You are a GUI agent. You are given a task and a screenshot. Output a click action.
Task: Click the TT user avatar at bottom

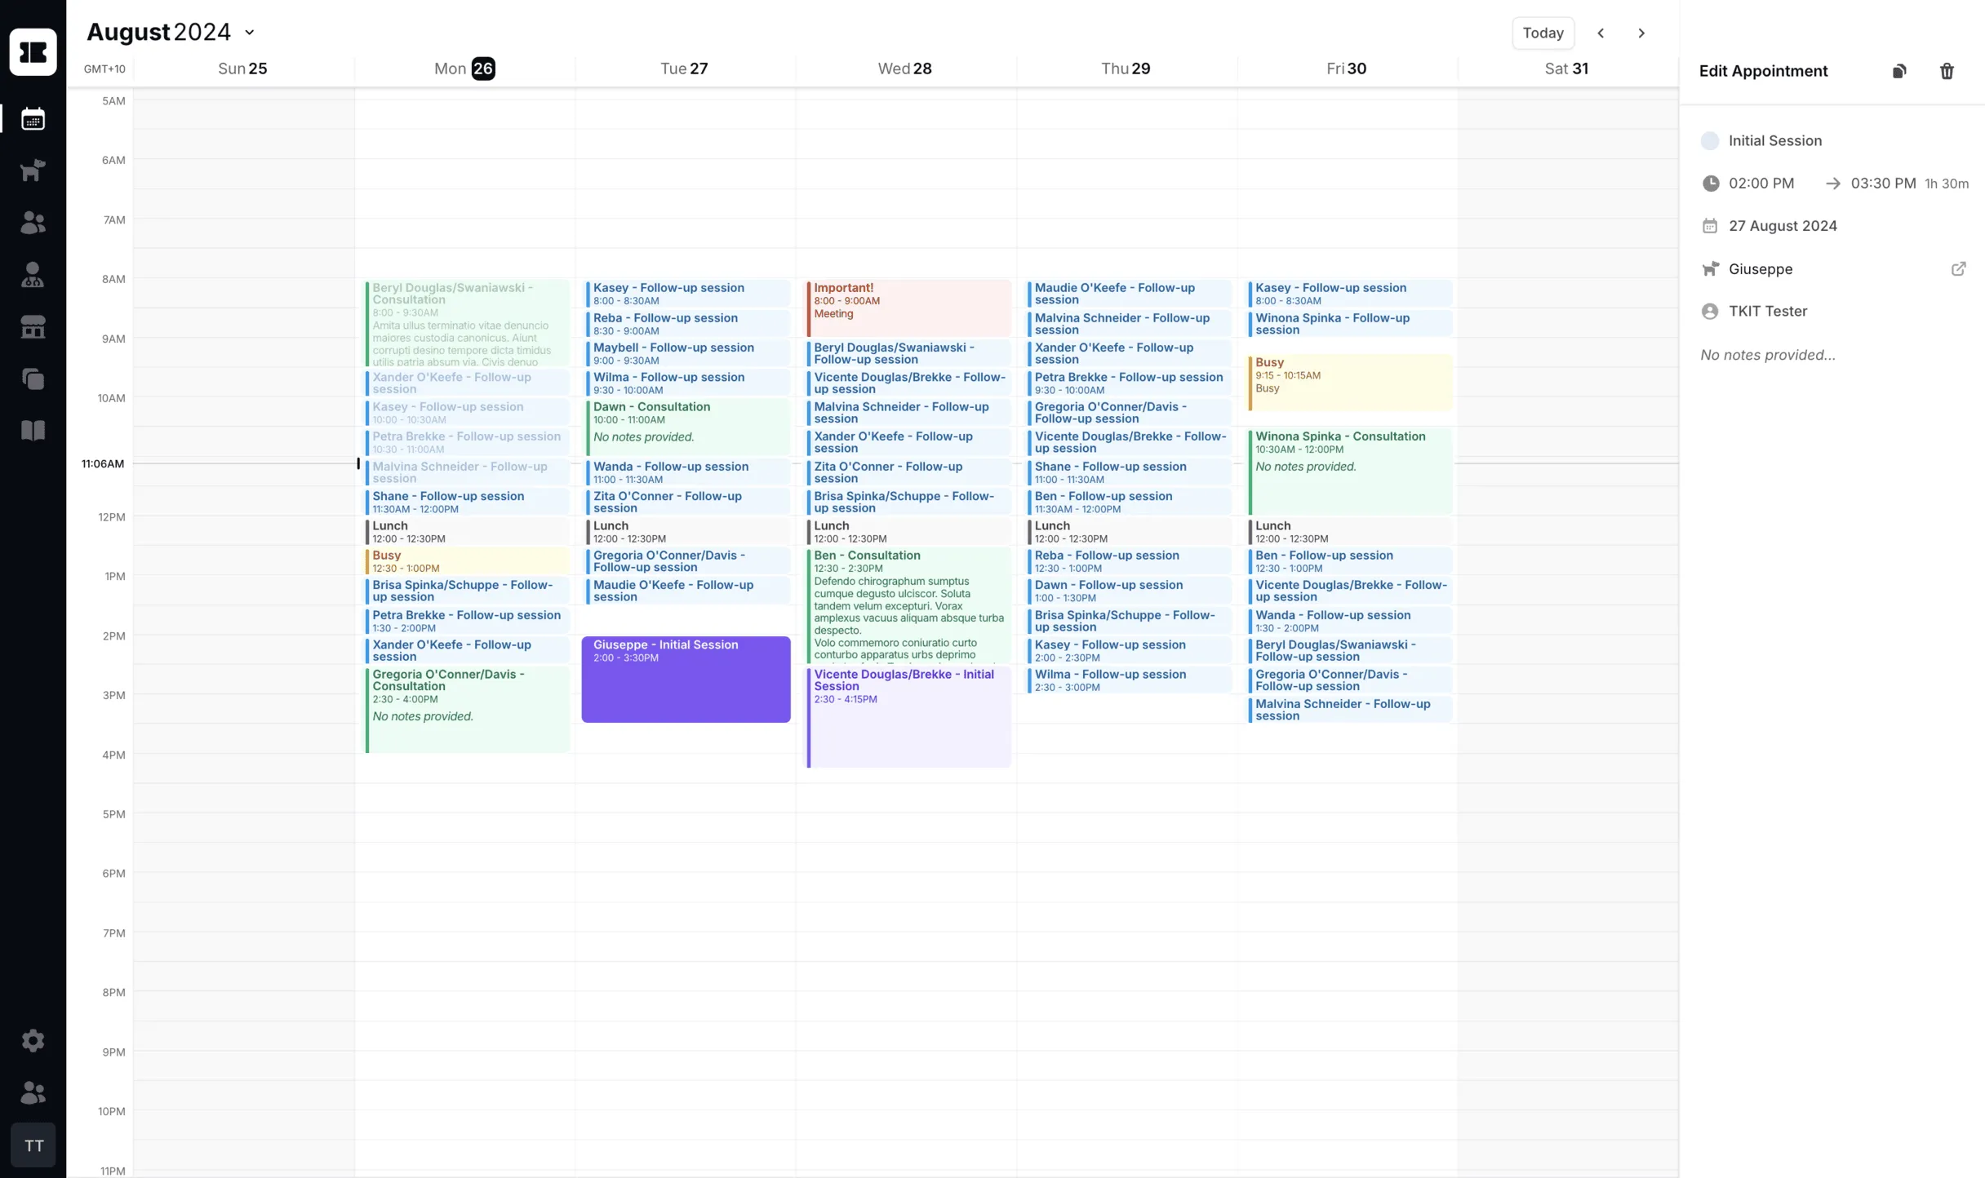click(33, 1145)
